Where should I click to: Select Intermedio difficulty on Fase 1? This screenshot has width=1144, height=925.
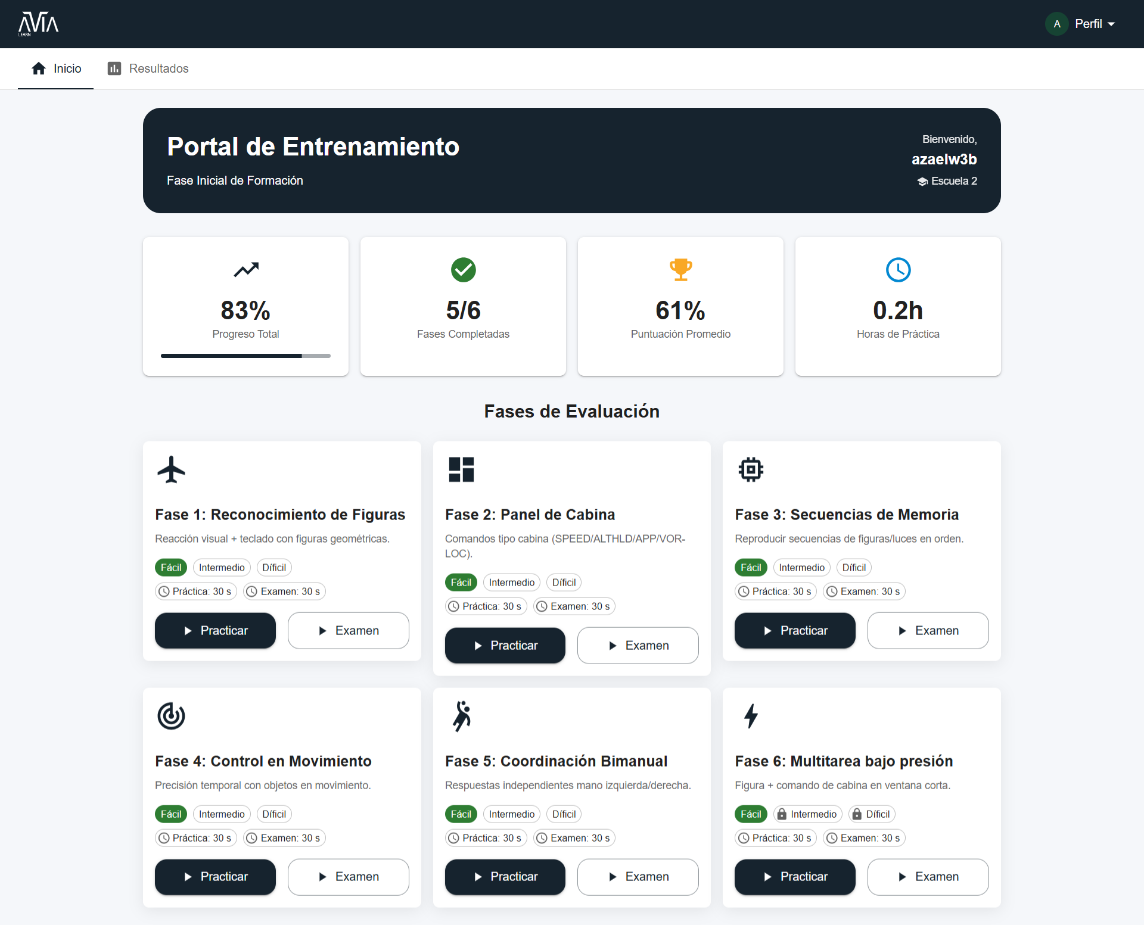coord(221,567)
